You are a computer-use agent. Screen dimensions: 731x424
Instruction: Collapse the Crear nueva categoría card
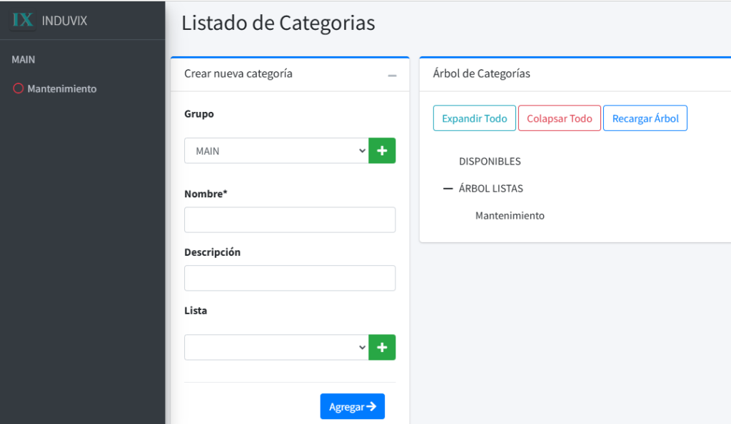pos(392,75)
